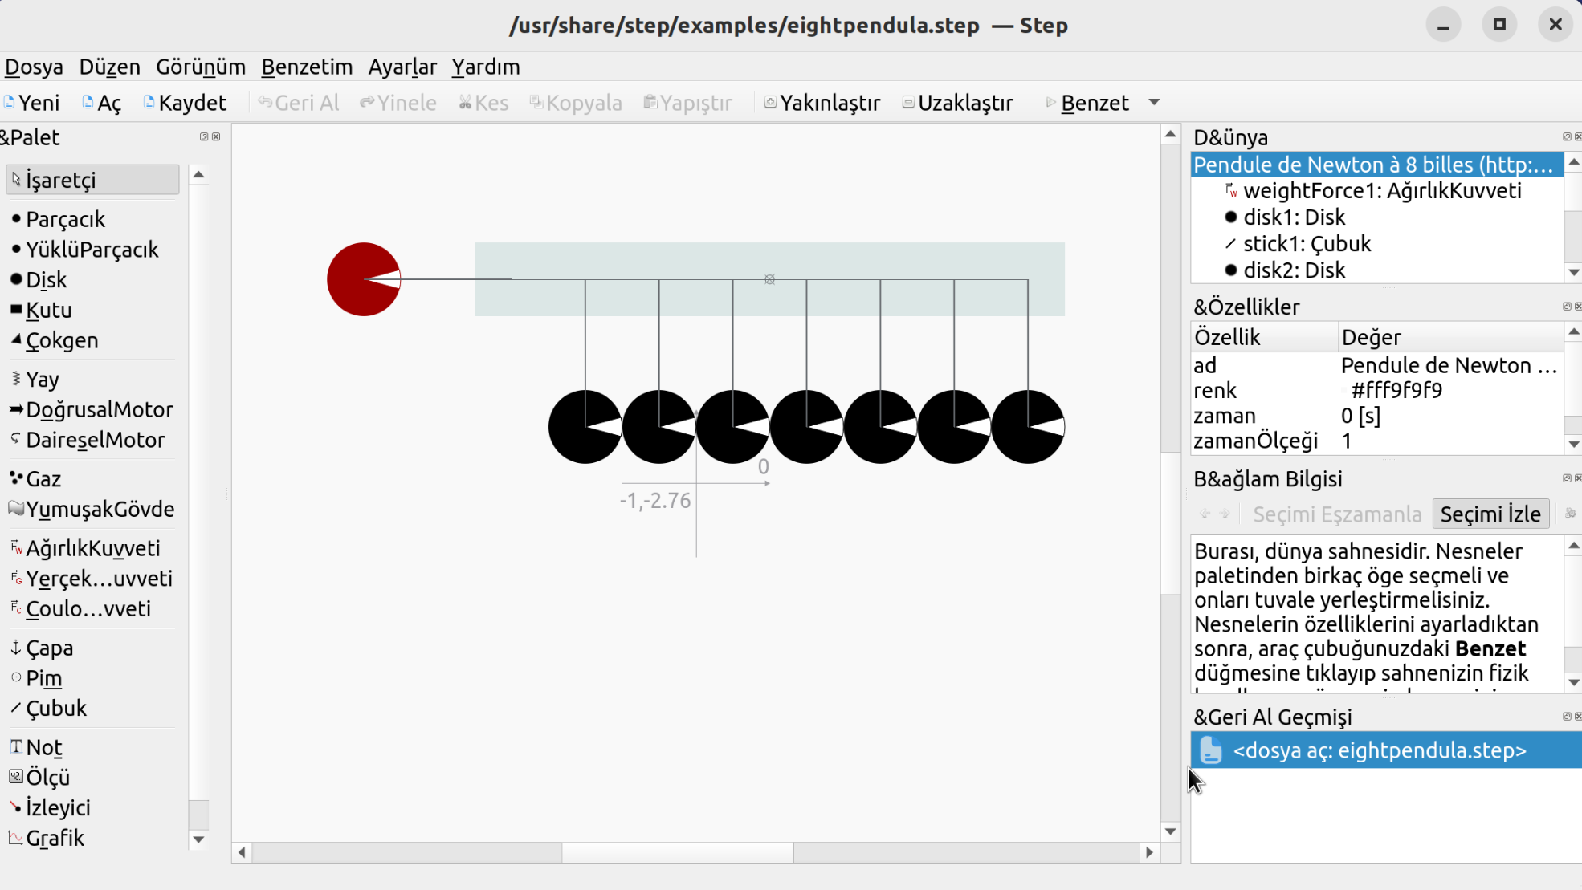The height and width of the screenshot is (890, 1582).
Task: Open the Benzet dropdown arrow
Action: pos(1154,103)
